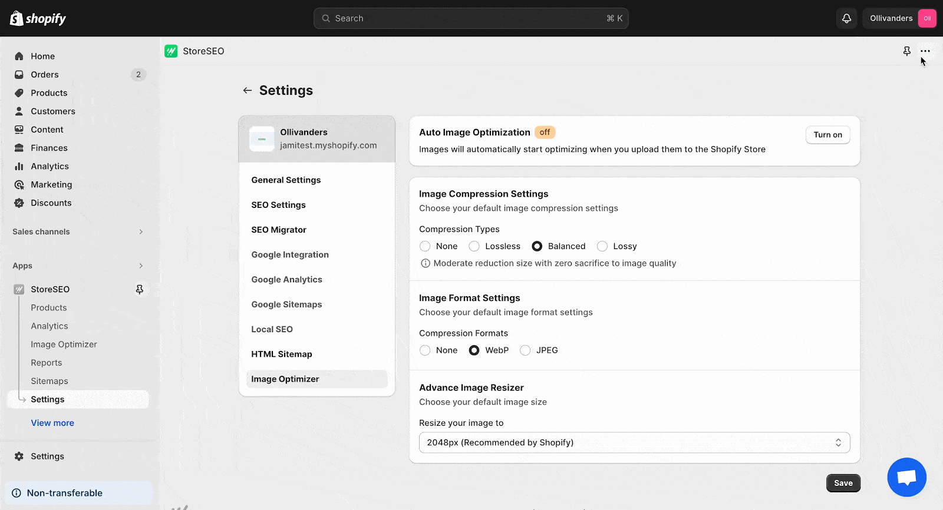Go back using the Settings arrow
The height and width of the screenshot is (510, 943).
248,90
